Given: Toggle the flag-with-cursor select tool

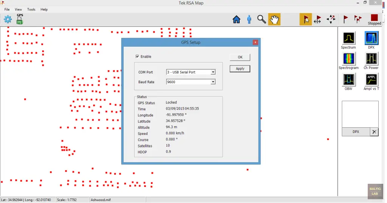Looking at the screenshot, I should [x=305, y=19].
